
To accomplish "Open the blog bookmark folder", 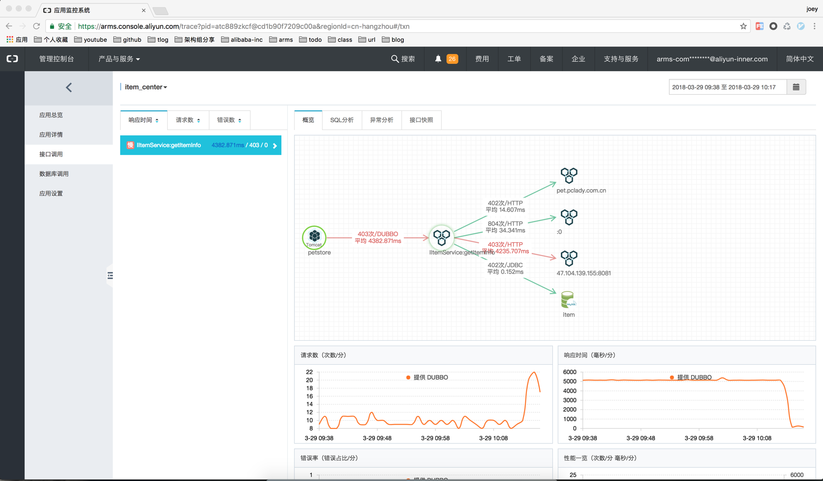I will (x=393, y=40).
